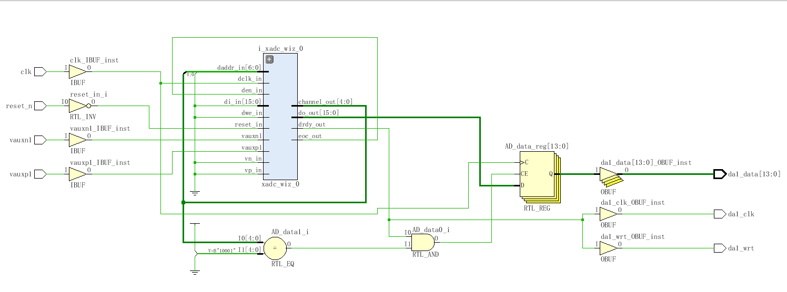Select the da1_wrt output port symbol
This screenshot has height=292, width=787.
pos(720,248)
